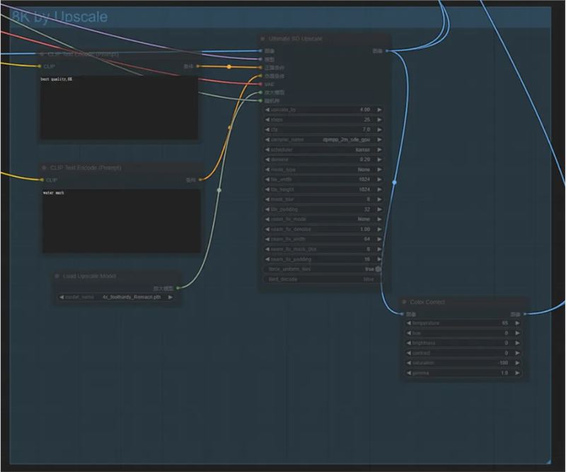This screenshot has height=472, width=566.
Task: Click the positive conditioning input port with the orange link
Action: 260,67
